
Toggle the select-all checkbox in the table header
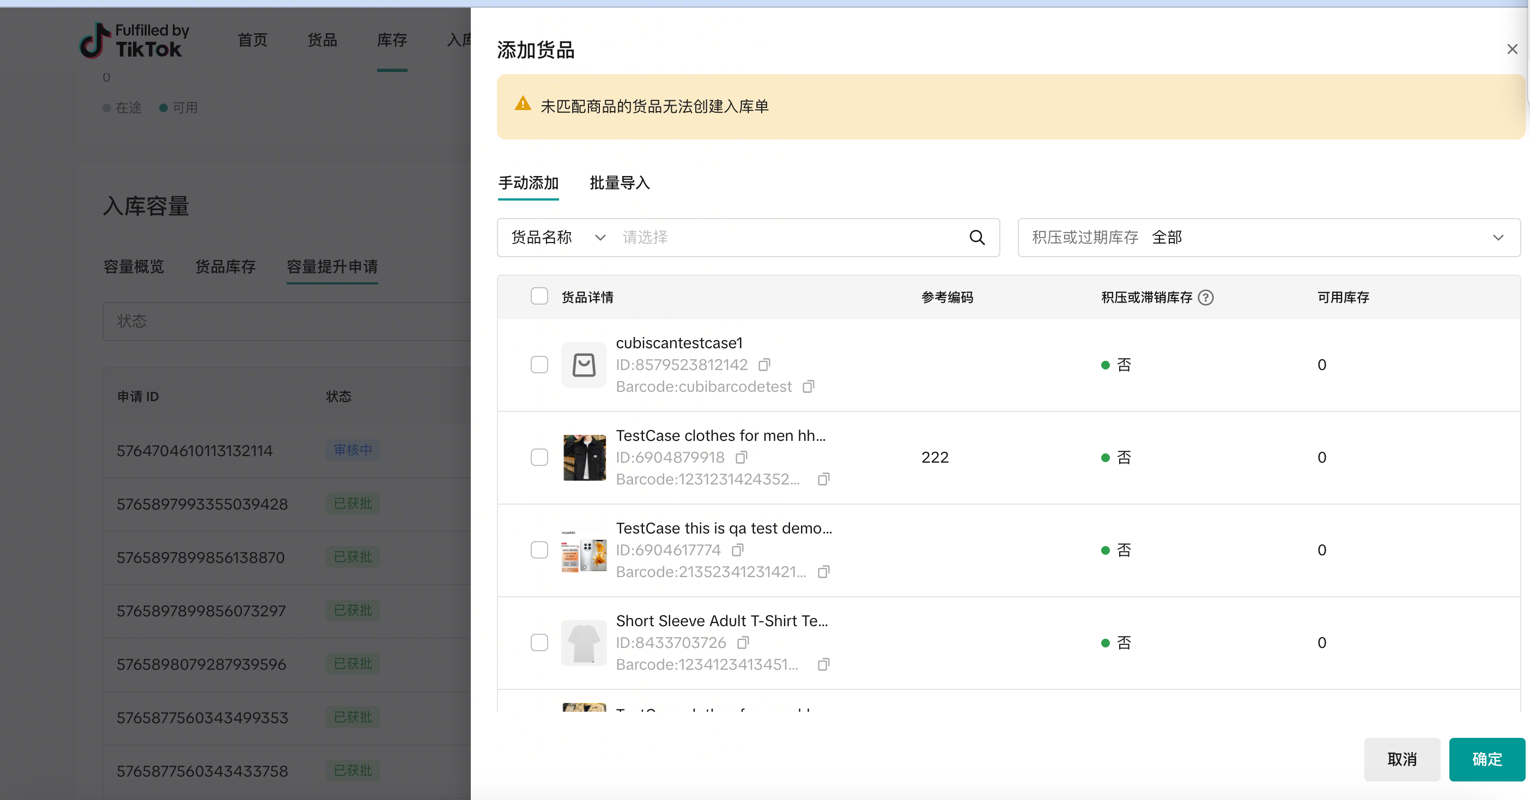[539, 296]
